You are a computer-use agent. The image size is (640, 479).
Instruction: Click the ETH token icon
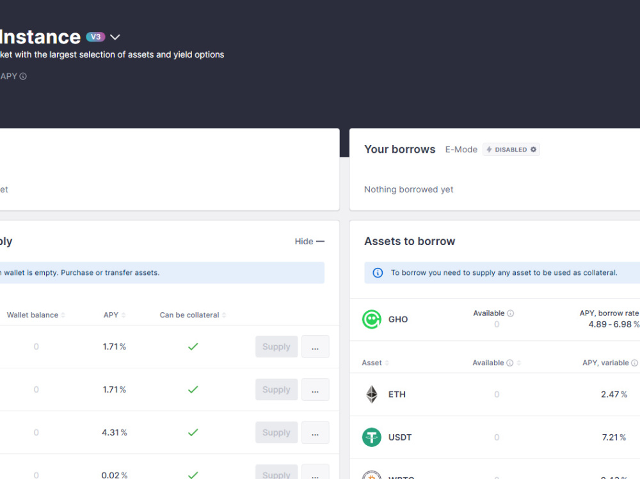click(x=372, y=394)
